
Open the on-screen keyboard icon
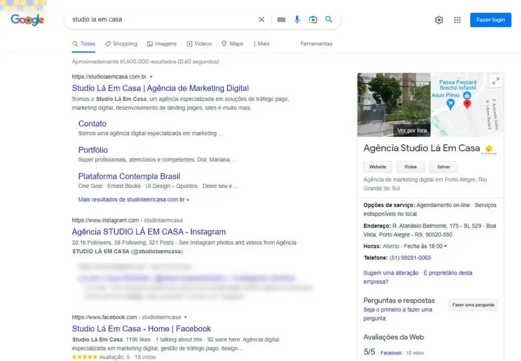281,20
